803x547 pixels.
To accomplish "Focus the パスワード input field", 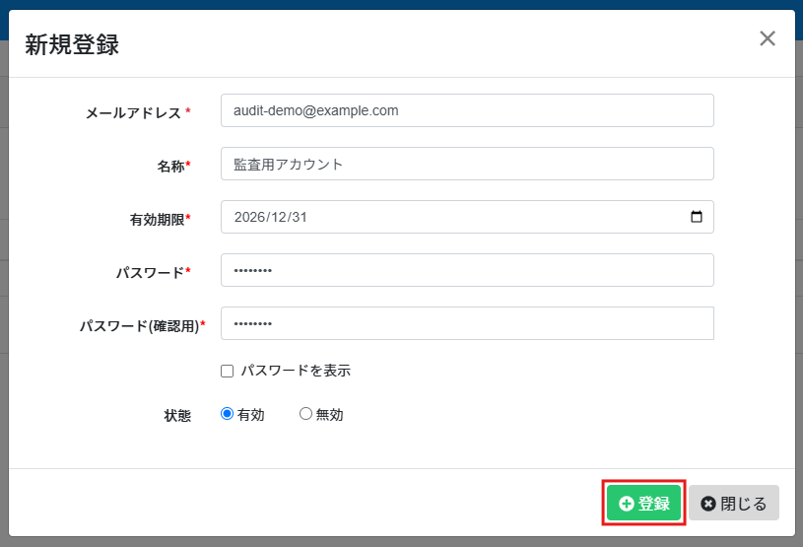I will click(467, 270).
